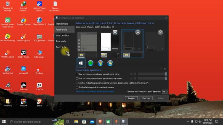Choose the Windows 7 orb start button
The height and width of the screenshot is (125, 223).
pos(100,63)
